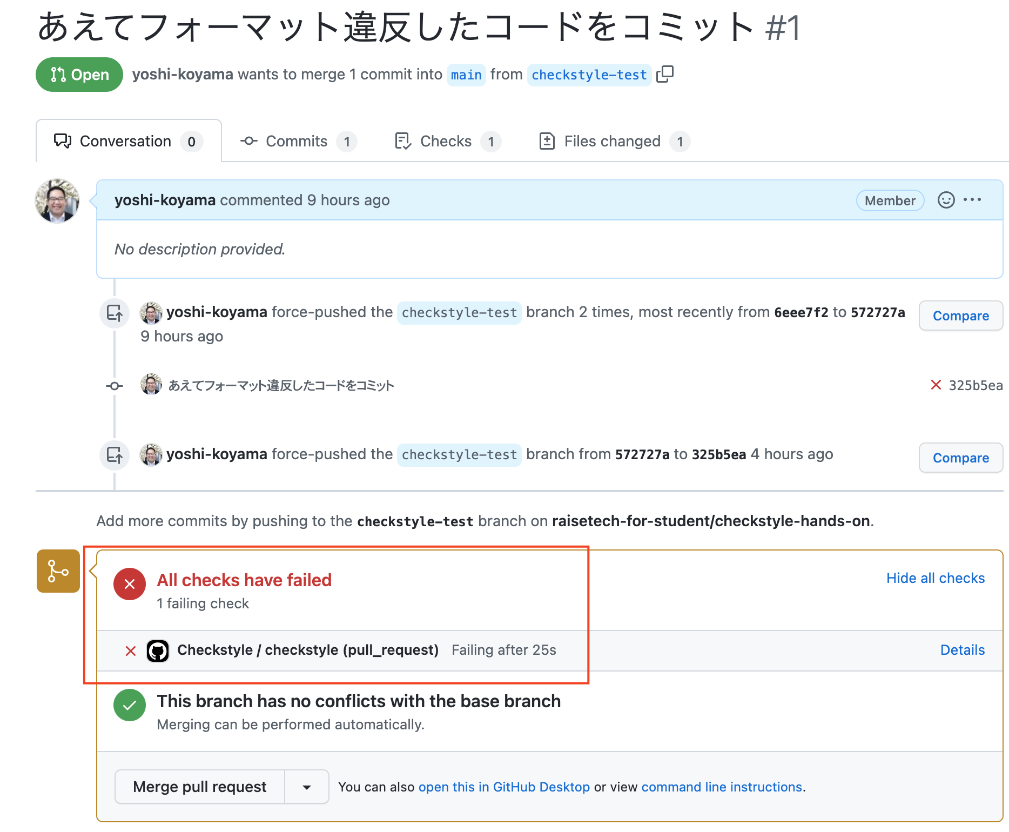Click the red X icon on the failing Checkstyle row
The width and height of the screenshot is (1009, 832).
point(130,651)
